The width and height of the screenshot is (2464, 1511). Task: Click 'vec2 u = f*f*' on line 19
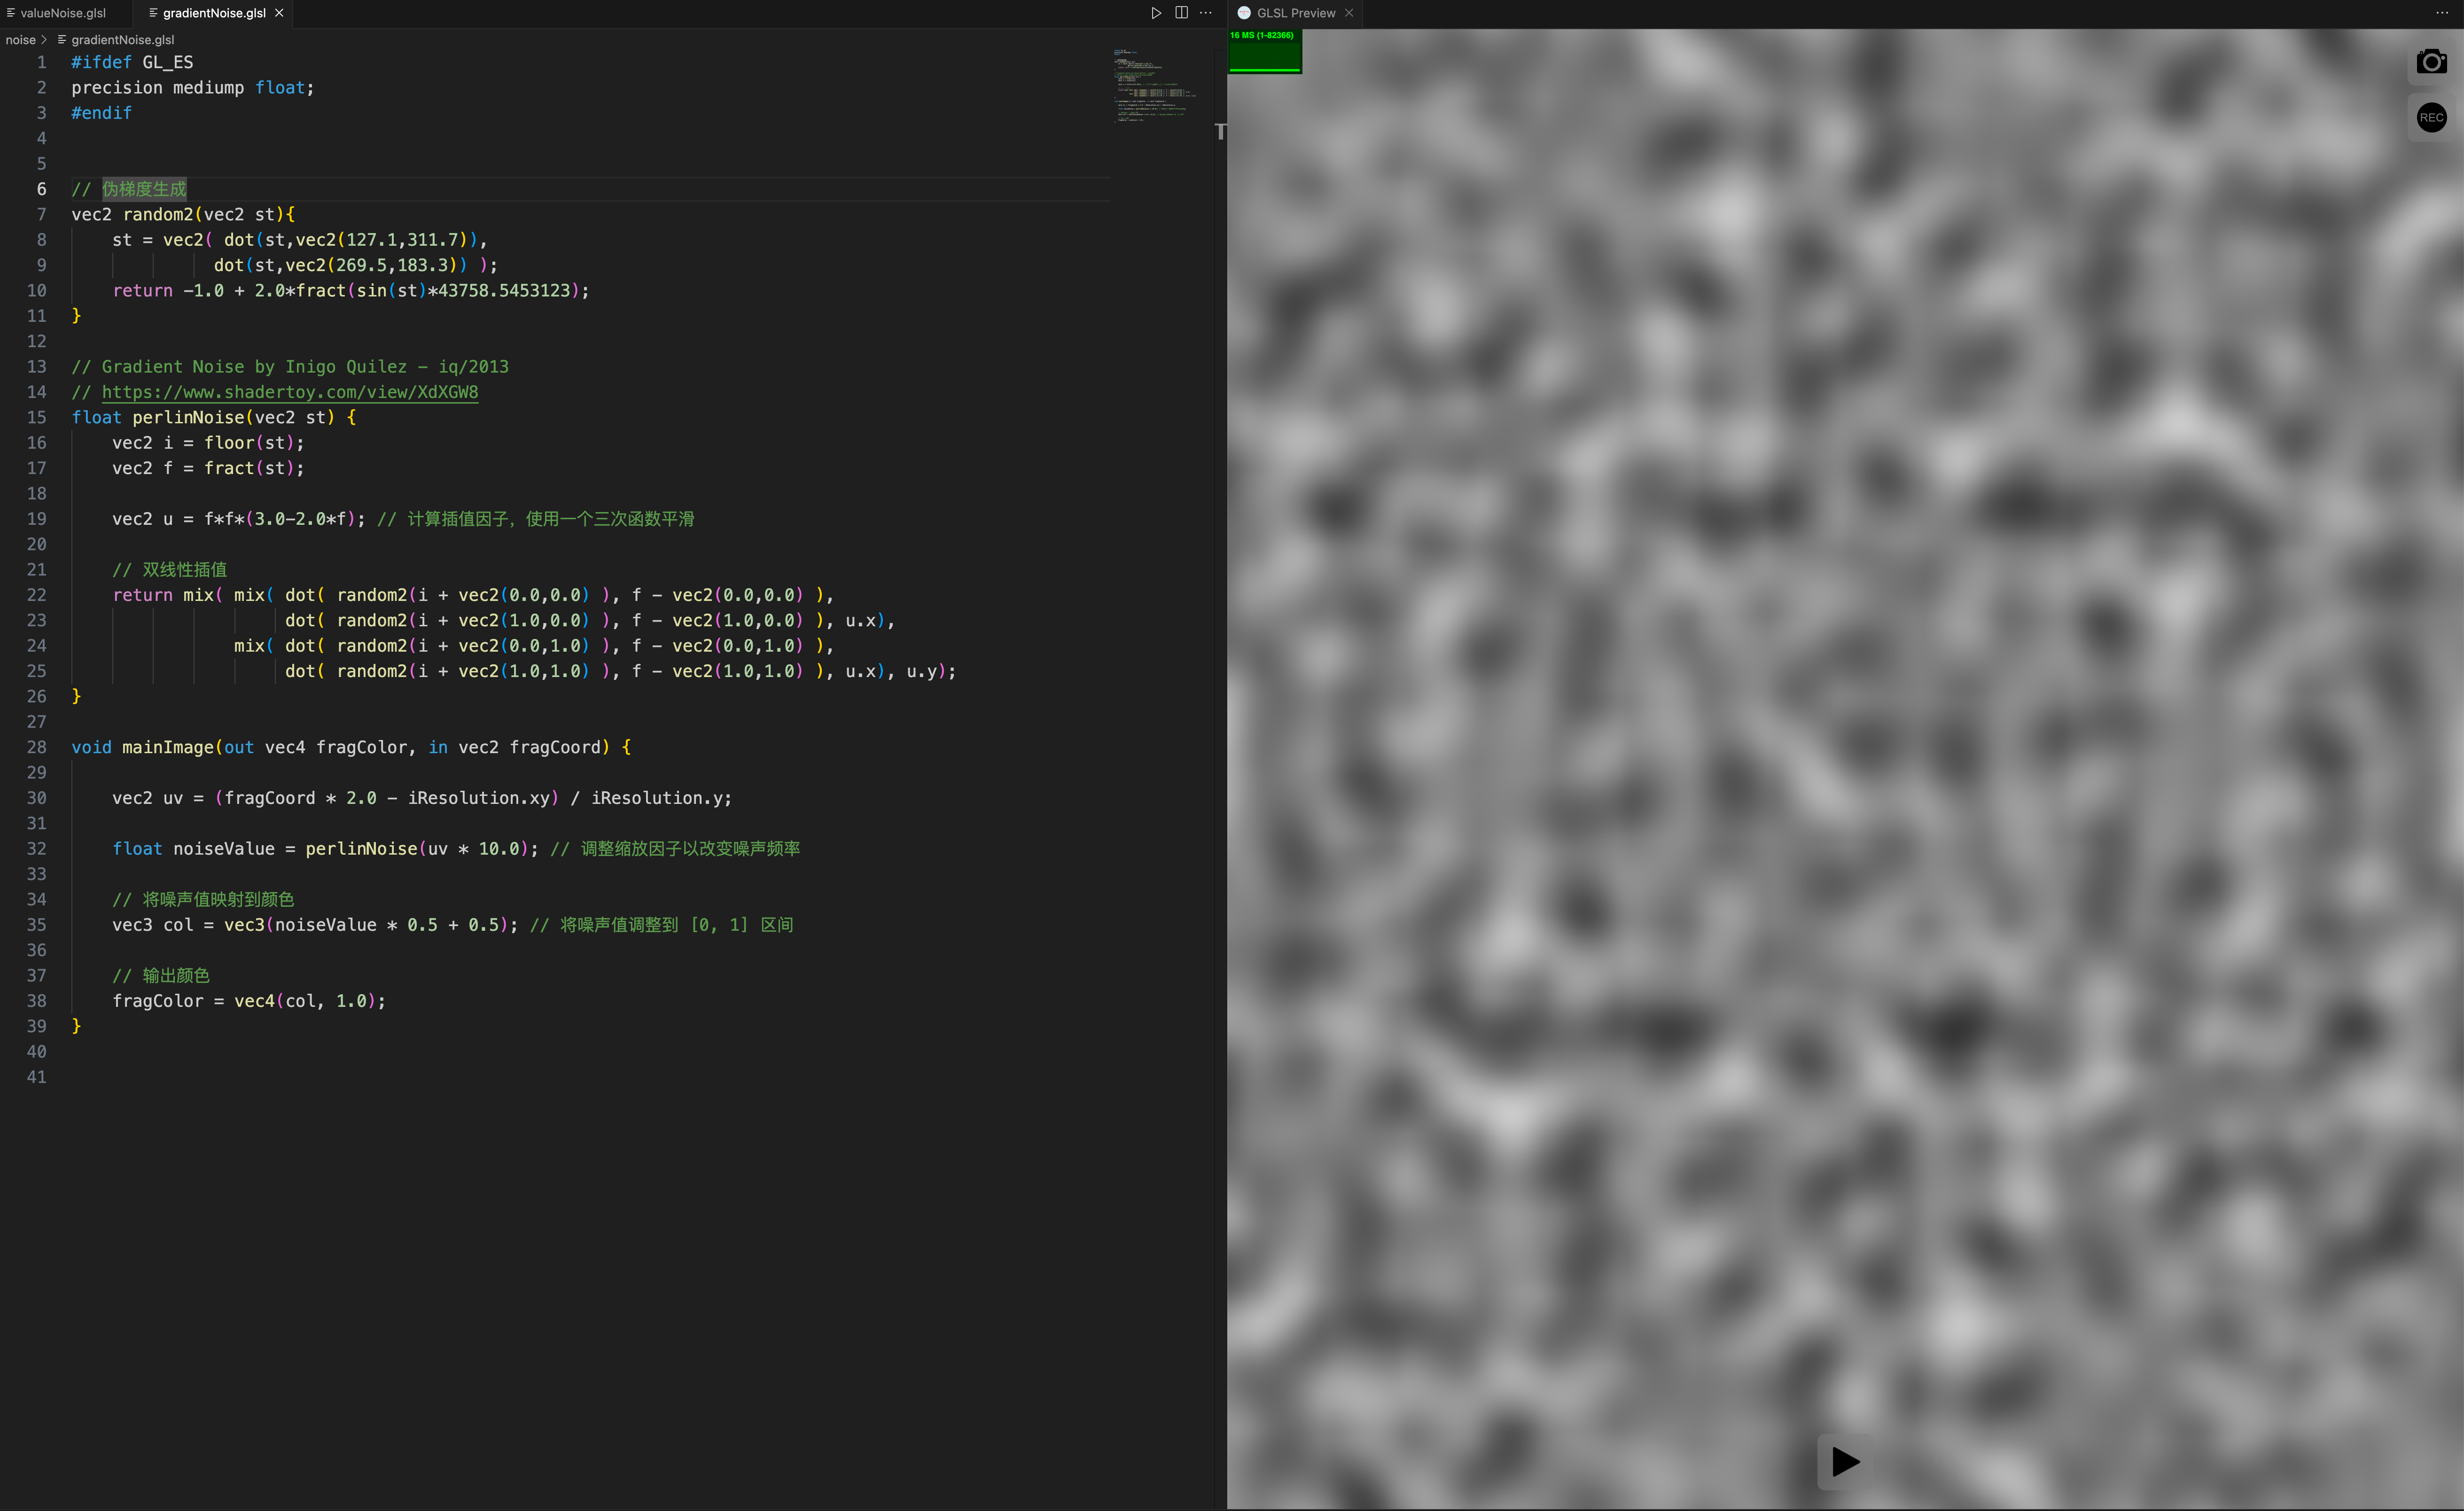(178, 518)
